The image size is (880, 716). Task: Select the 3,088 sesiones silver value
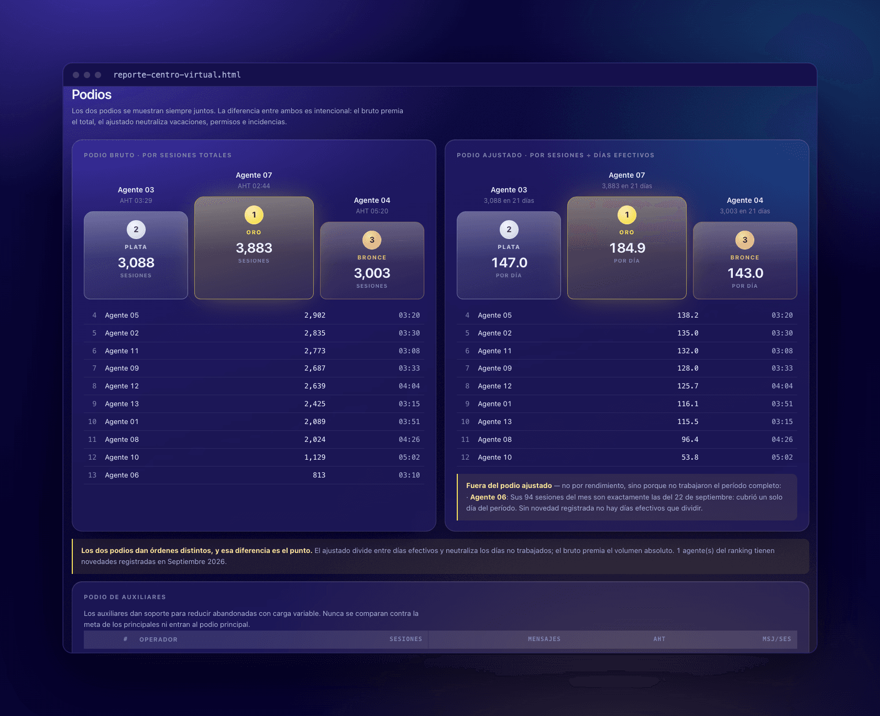136,263
